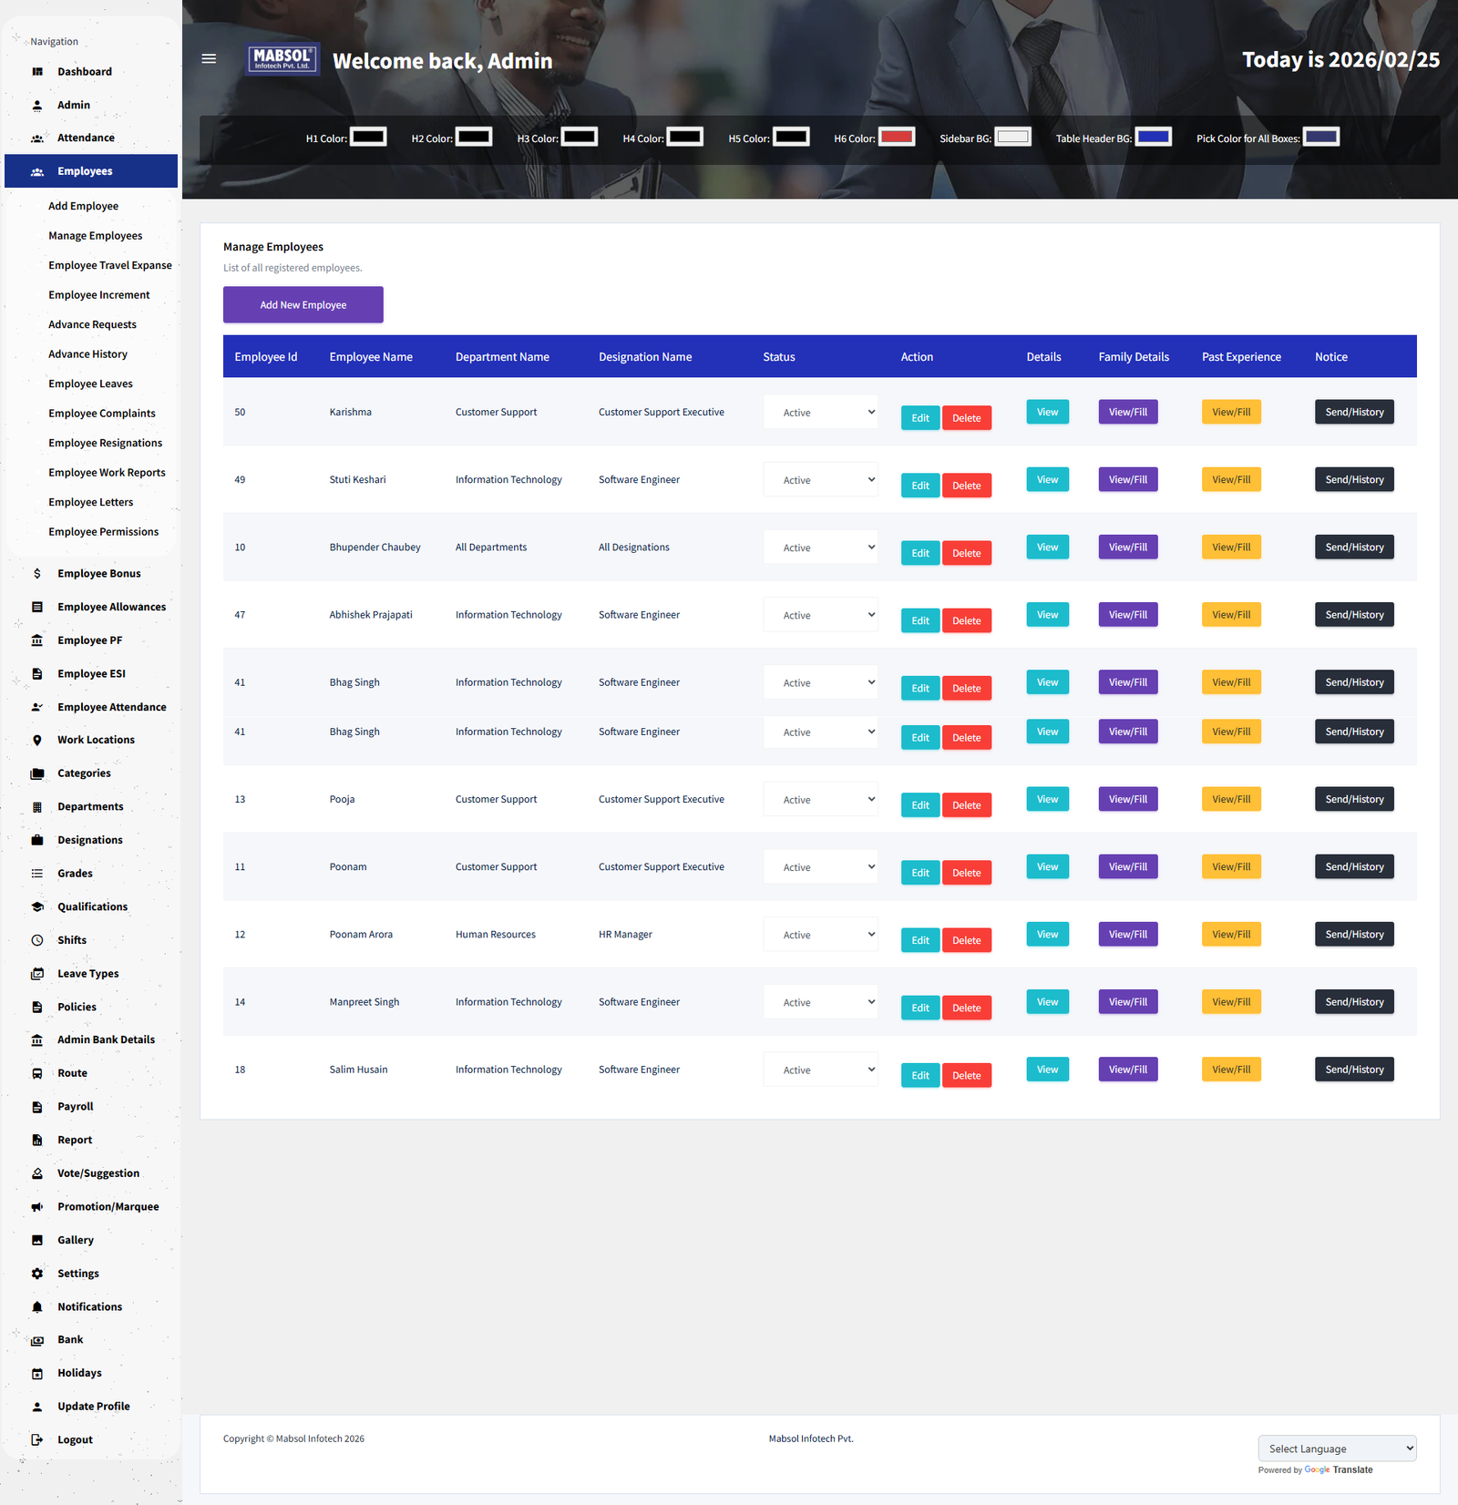Click the Shifts clock icon

(x=37, y=940)
